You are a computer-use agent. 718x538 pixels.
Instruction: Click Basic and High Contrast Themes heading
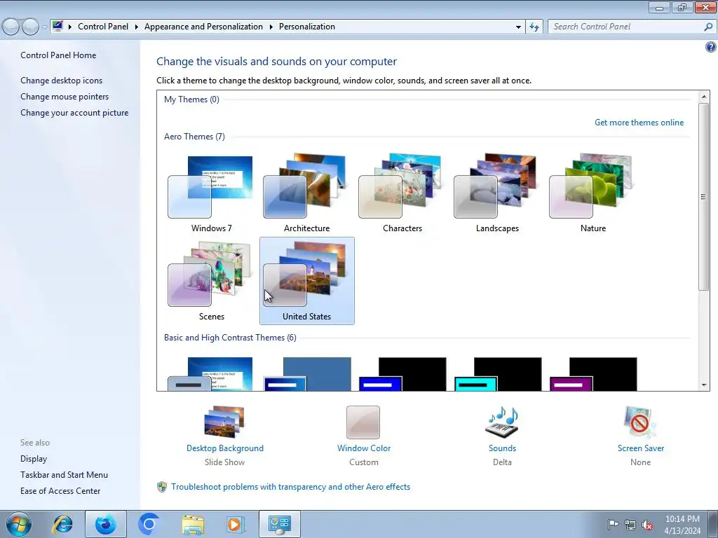click(230, 338)
